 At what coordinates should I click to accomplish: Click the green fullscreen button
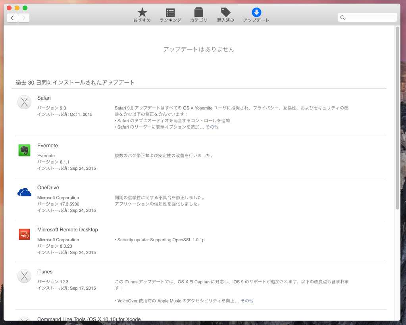25,8
